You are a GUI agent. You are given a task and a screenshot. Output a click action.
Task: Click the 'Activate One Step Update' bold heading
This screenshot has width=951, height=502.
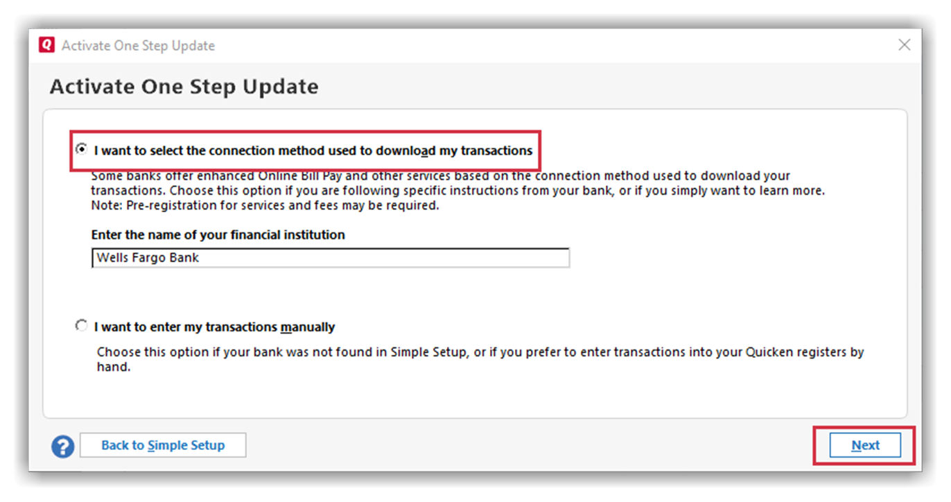(x=184, y=87)
